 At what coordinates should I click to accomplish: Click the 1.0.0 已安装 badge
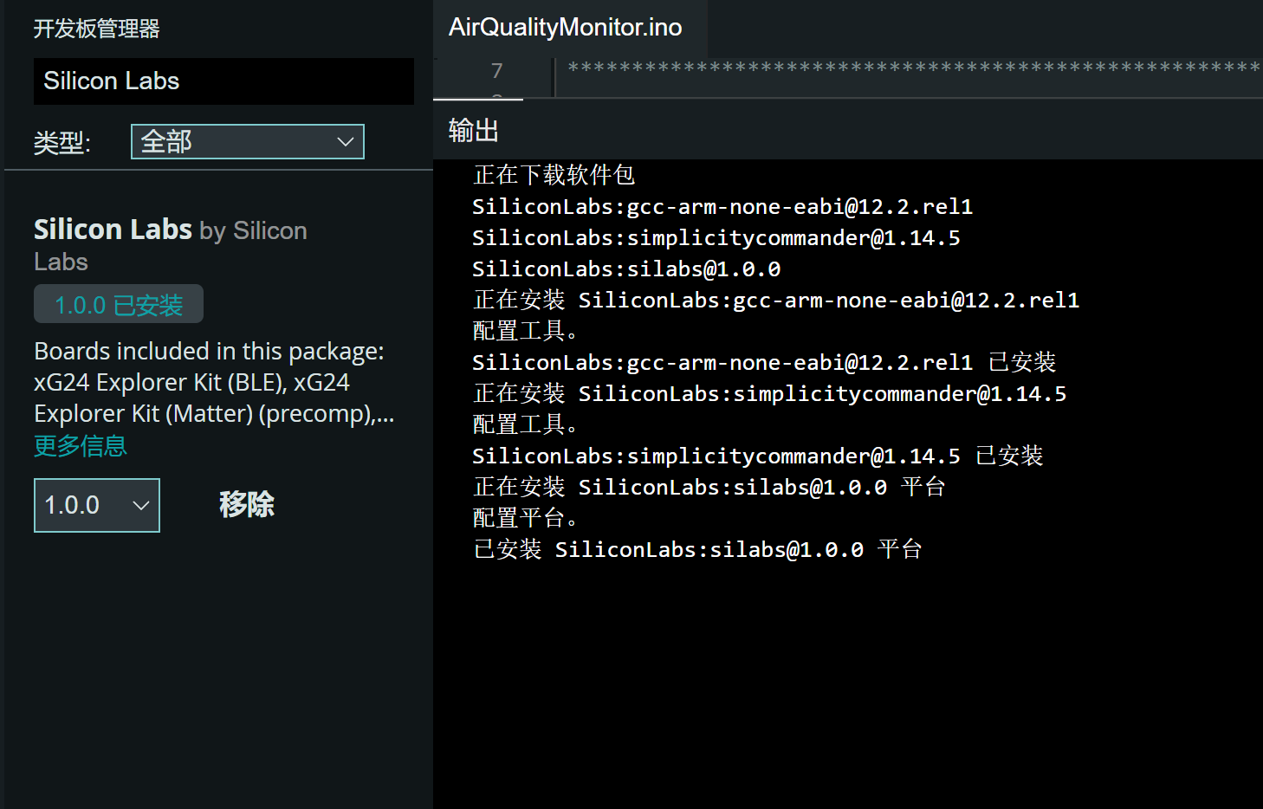(119, 304)
